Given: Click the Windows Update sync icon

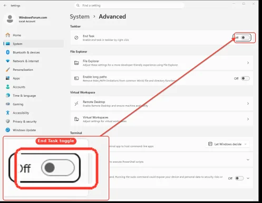Looking at the screenshot, I should tap(8, 130).
